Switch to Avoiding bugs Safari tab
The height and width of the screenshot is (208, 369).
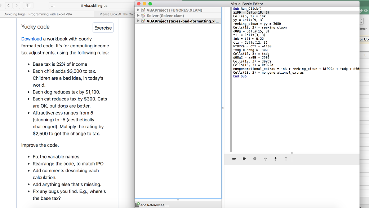pos(38,14)
